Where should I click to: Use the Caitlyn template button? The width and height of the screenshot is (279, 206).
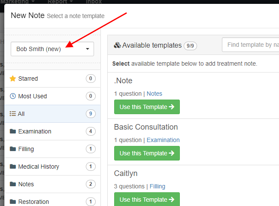tap(147, 199)
